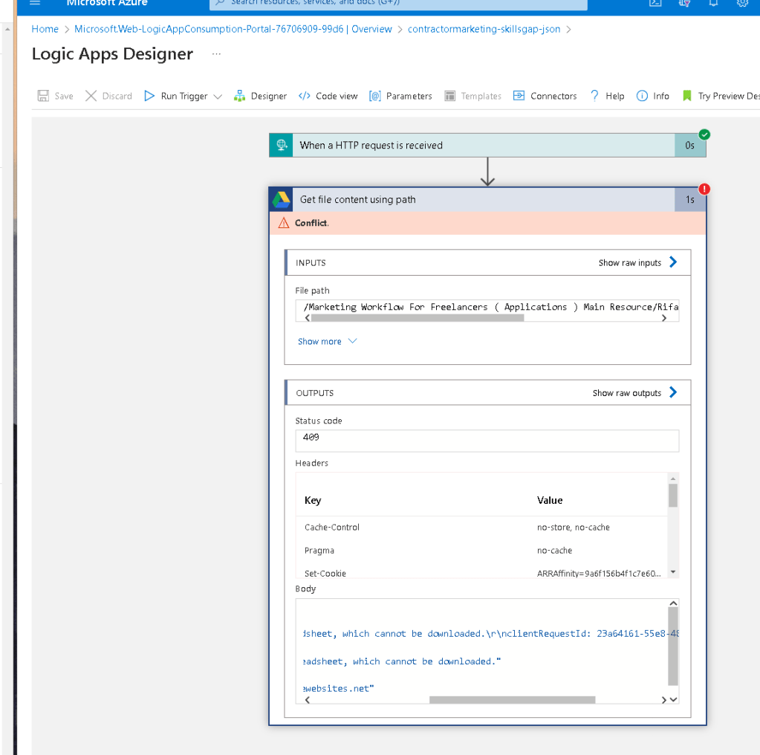Viewport: 760px width, 755px height.
Task: Click the 0s duration on the HTTP trigger
Action: click(689, 145)
